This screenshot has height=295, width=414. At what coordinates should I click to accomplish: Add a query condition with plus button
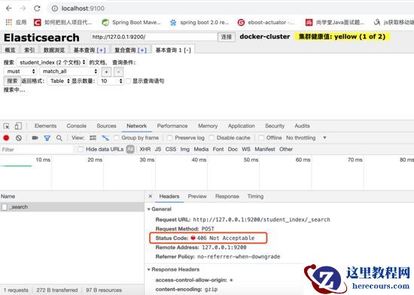tap(106, 71)
